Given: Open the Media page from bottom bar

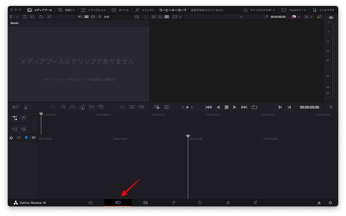Looking at the screenshot, I should pyautogui.click(x=91, y=203).
